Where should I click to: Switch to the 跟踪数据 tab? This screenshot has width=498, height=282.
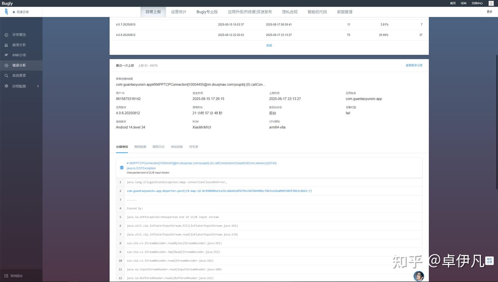point(140,147)
